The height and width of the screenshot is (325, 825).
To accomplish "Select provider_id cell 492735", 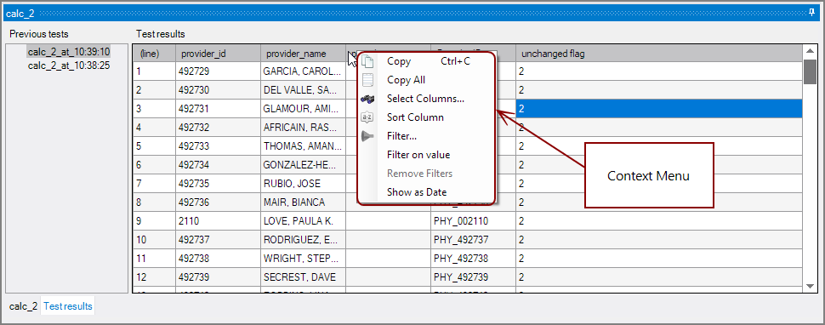I will (219, 184).
